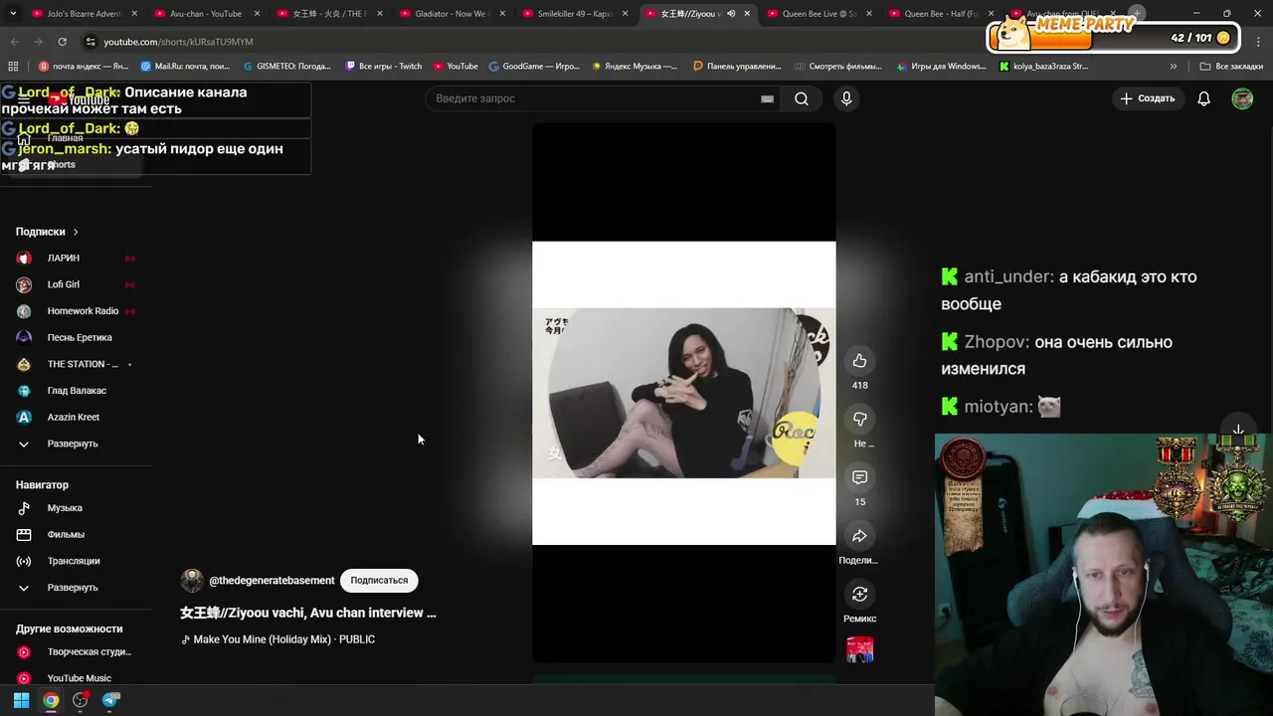
Task: Click the address bar URL youtube.com/shorts
Action: (178, 42)
